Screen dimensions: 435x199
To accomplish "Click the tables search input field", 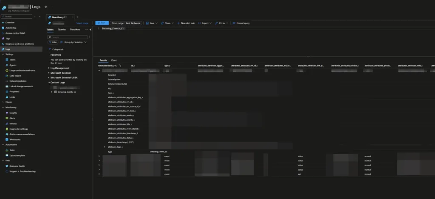I will (x=68, y=37).
